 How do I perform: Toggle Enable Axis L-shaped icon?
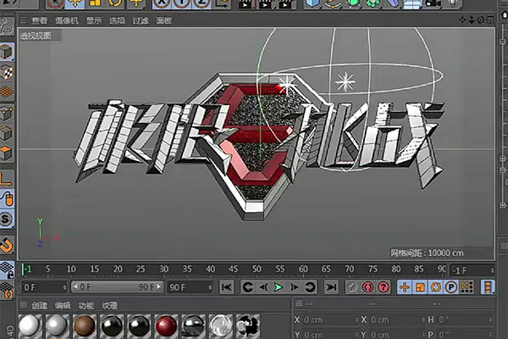7,179
